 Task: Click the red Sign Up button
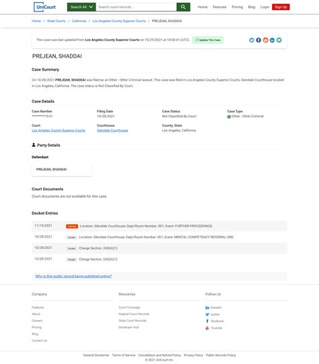tap(281, 7)
